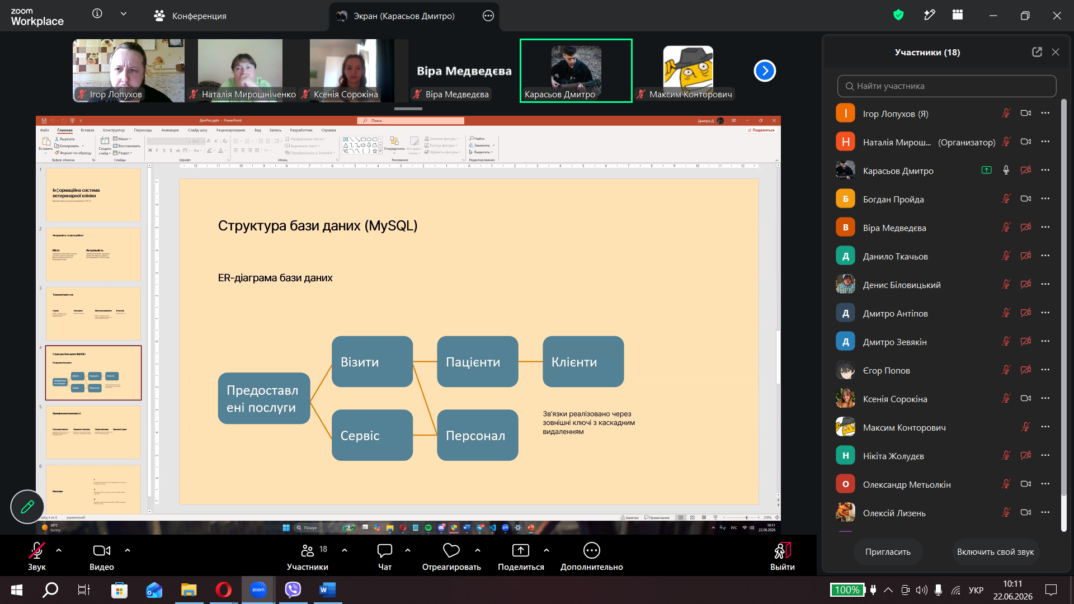1074x604 pixels.
Task: Open Участники panel from toolbar
Action: [308, 556]
